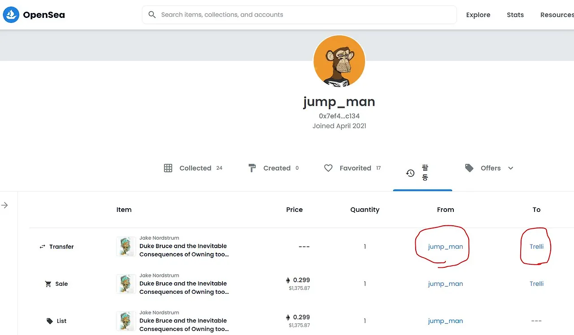The image size is (574, 335).
Task: Click Trelli in the Transfer row To column
Action: coord(536,247)
